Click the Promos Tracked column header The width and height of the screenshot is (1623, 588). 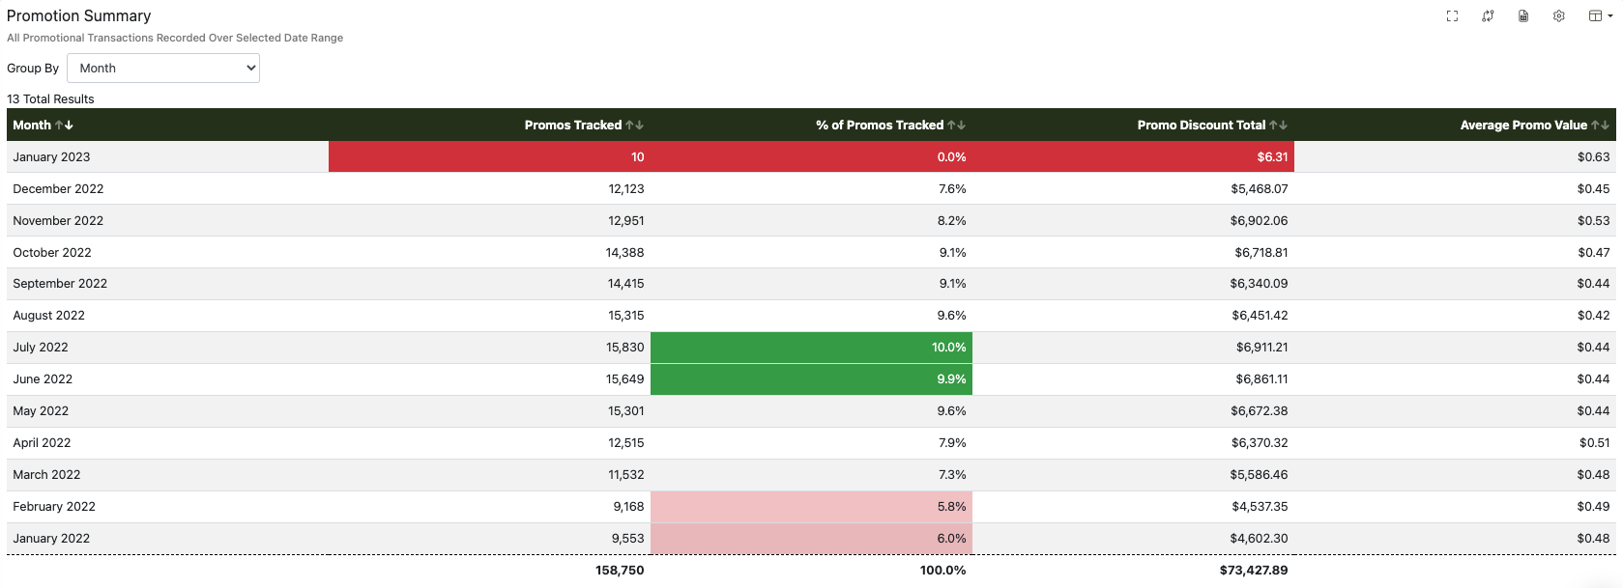click(x=572, y=126)
